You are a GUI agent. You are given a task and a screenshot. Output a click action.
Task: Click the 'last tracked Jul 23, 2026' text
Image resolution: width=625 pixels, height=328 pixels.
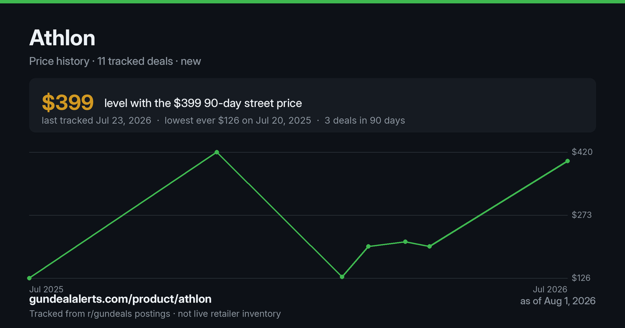(x=96, y=120)
